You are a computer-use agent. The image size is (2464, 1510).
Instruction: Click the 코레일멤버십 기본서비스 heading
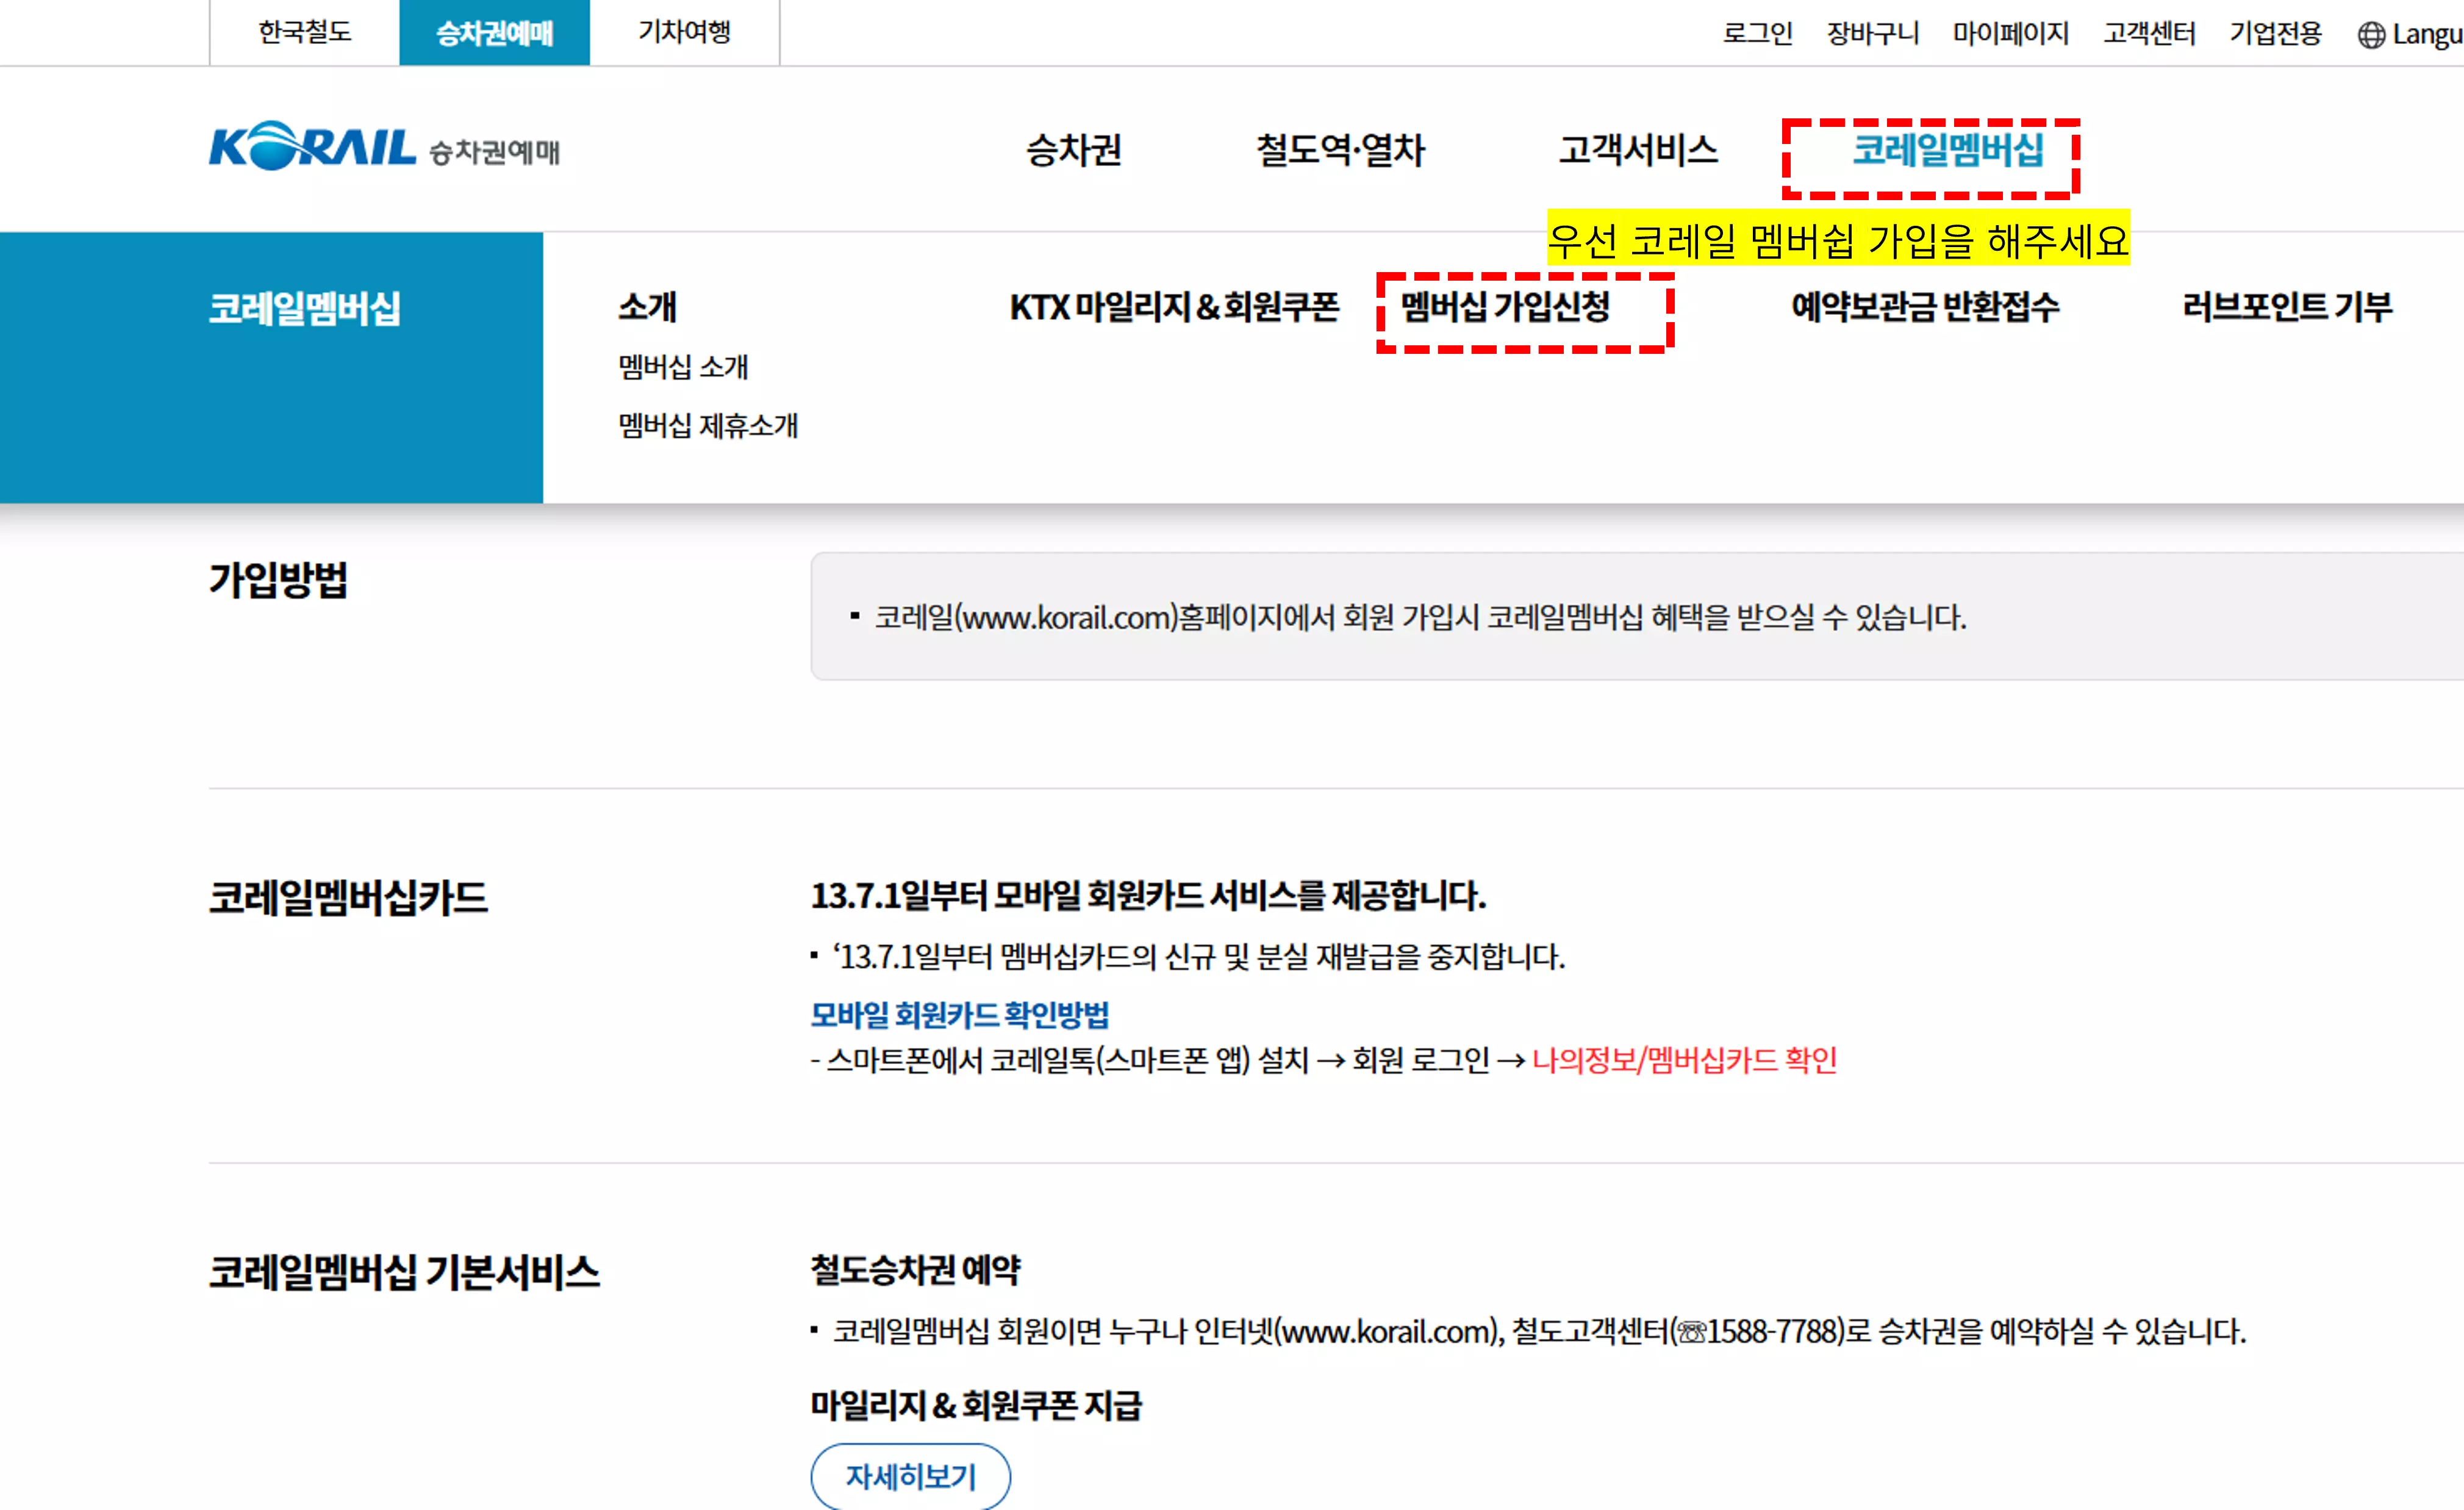pos(404,1273)
